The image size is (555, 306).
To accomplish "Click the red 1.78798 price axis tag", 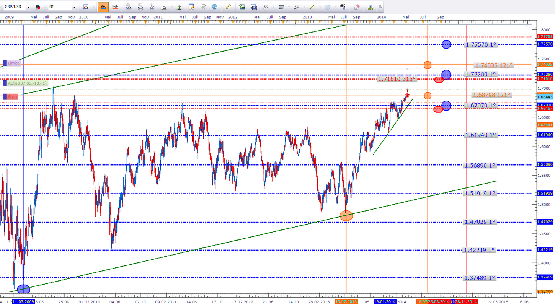I will click(x=545, y=37).
